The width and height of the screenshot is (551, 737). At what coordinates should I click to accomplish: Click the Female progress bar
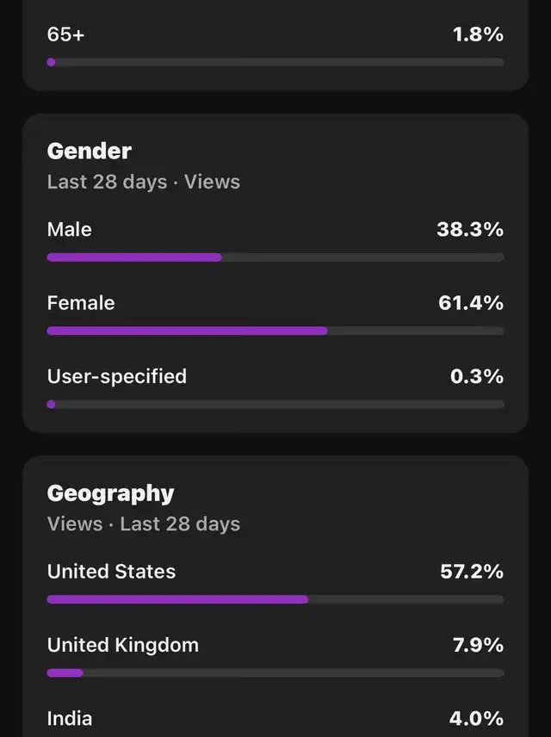coord(275,331)
